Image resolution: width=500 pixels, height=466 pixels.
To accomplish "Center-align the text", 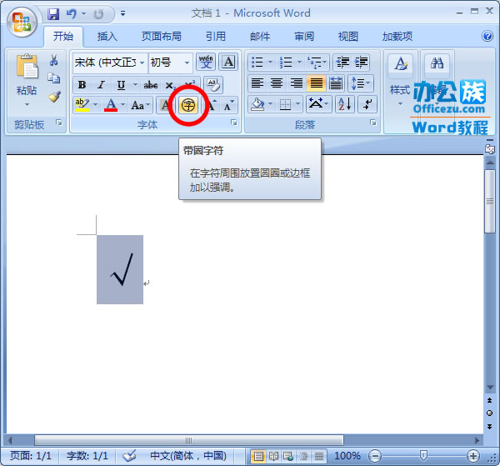I will pos(277,83).
